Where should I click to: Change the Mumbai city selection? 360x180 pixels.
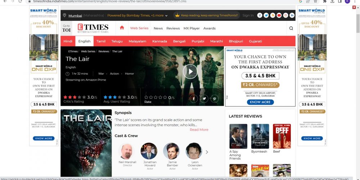tap(75, 15)
